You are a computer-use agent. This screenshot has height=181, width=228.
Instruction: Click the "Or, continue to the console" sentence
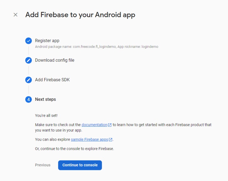click(x=75, y=149)
